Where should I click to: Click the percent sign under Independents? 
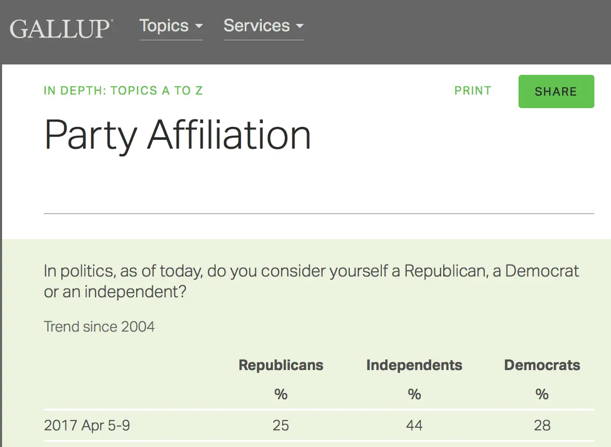coord(414,395)
